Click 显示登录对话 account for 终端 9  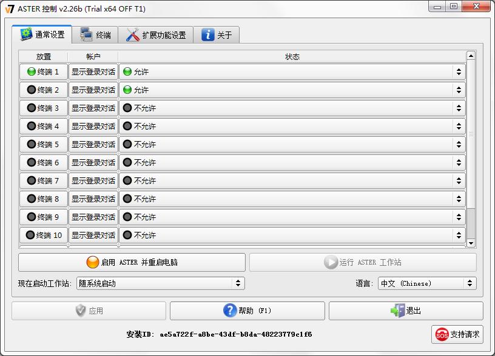93,217
